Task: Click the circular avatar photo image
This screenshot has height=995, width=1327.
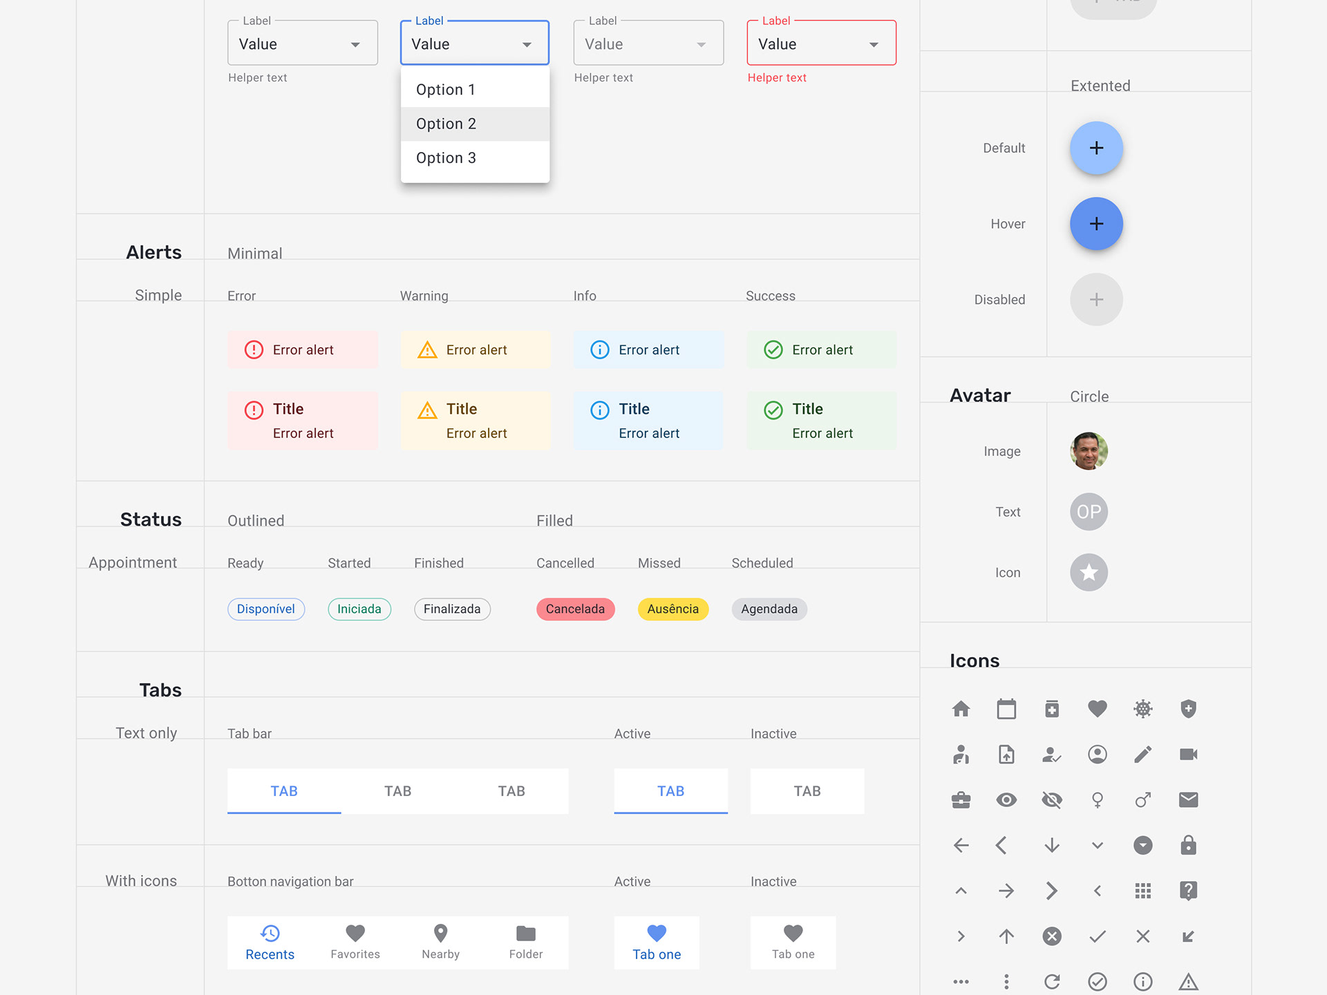Action: point(1089,451)
